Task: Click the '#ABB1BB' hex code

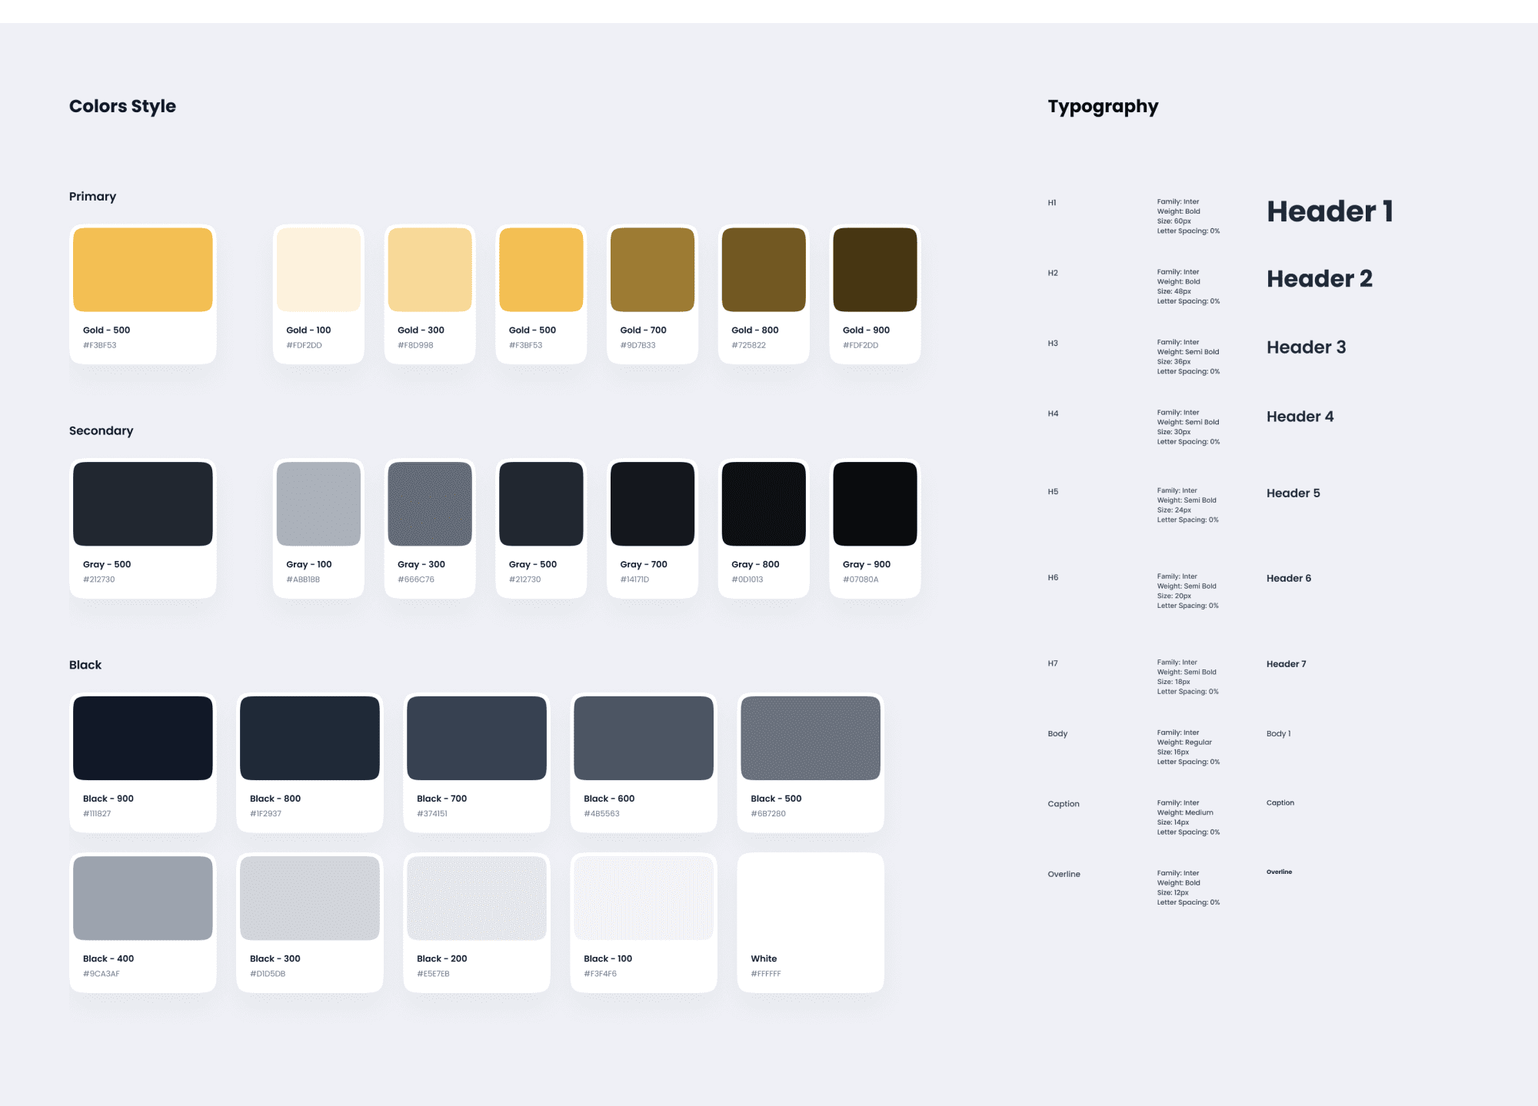Action: pos(303,580)
